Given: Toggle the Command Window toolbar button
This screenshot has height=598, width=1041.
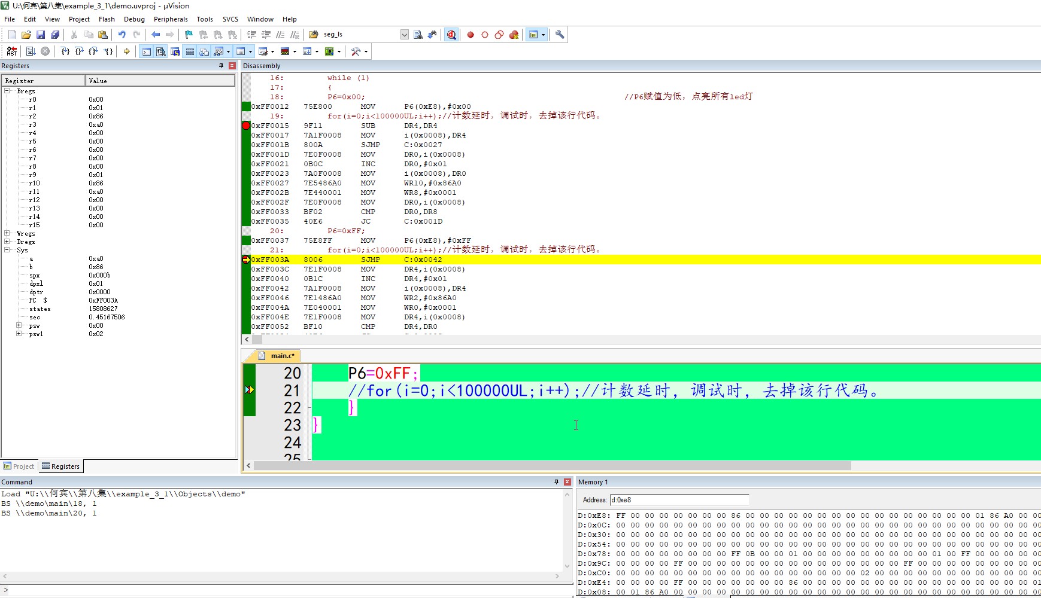Looking at the screenshot, I should pyautogui.click(x=147, y=51).
